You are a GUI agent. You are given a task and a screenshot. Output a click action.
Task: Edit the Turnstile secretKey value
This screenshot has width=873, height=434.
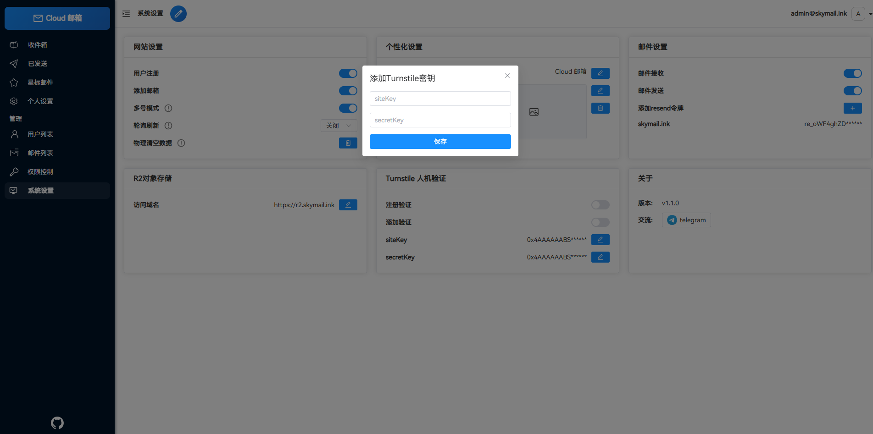click(x=600, y=257)
